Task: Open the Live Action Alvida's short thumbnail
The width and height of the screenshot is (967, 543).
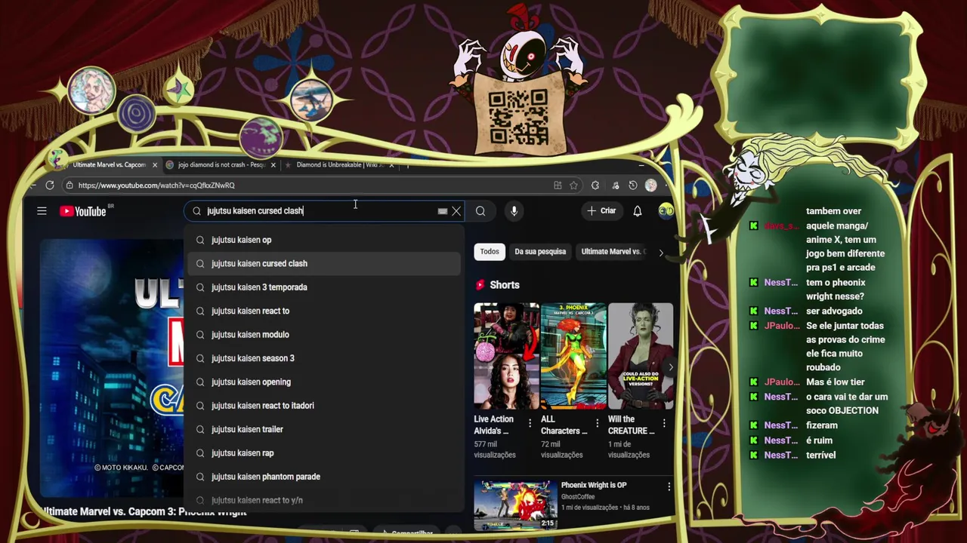Action: coord(506,356)
